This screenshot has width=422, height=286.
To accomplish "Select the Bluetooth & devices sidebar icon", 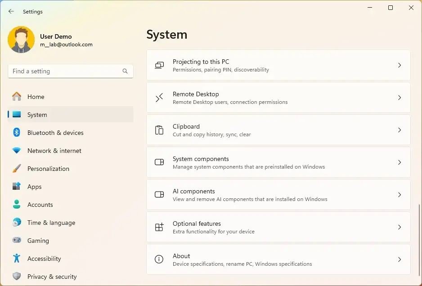I will (x=17, y=133).
